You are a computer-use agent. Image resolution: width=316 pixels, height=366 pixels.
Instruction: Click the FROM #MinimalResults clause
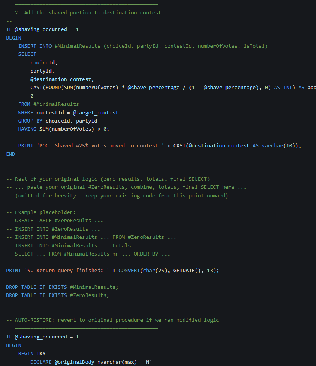click(48, 104)
